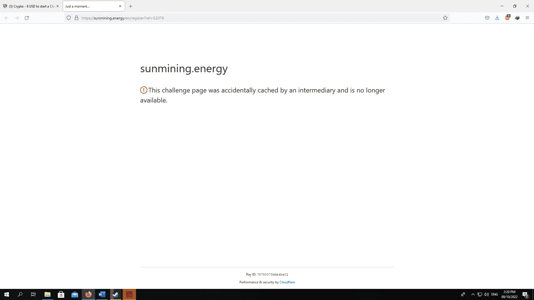Select the Ray ID value text
The height and width of the screenshot is (300, 534).
(273, 274)
